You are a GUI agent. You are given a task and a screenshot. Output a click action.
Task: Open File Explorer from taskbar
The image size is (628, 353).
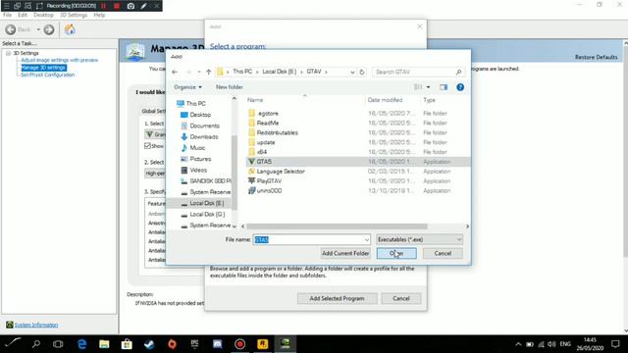click(x=104, y=344)
